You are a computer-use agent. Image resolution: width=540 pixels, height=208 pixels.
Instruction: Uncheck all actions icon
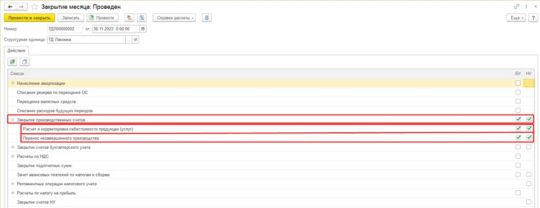point(25,62)
